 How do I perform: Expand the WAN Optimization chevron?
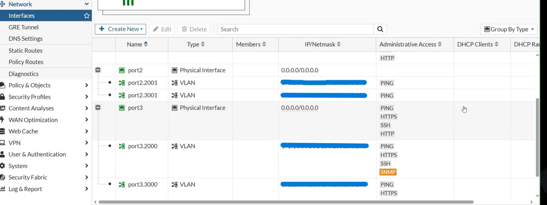86,120
